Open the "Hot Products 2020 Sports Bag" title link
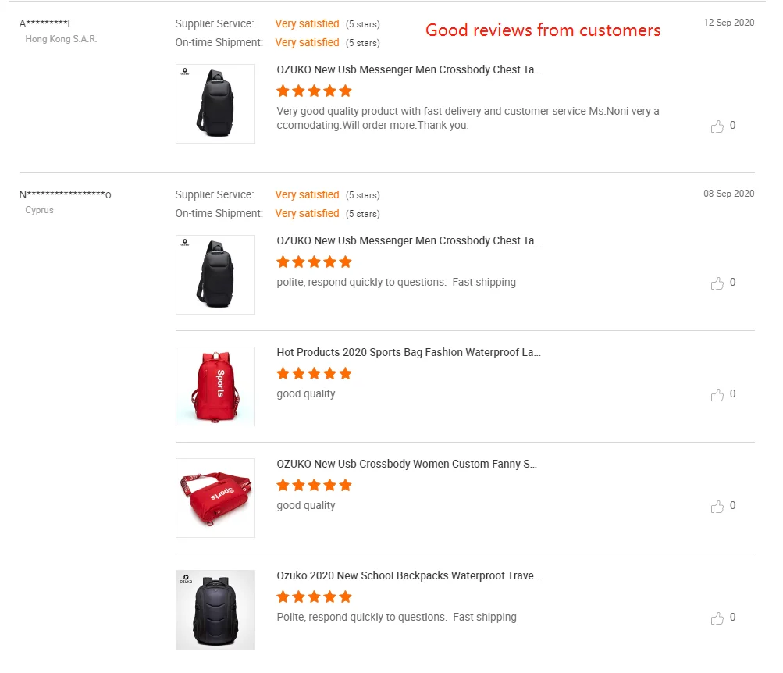Screen dimensions: 783x673 408,352
